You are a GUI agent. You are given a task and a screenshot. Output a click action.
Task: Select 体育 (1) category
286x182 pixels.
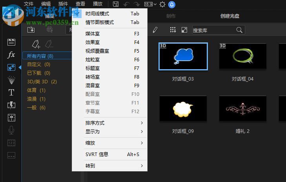click(36, 90)
